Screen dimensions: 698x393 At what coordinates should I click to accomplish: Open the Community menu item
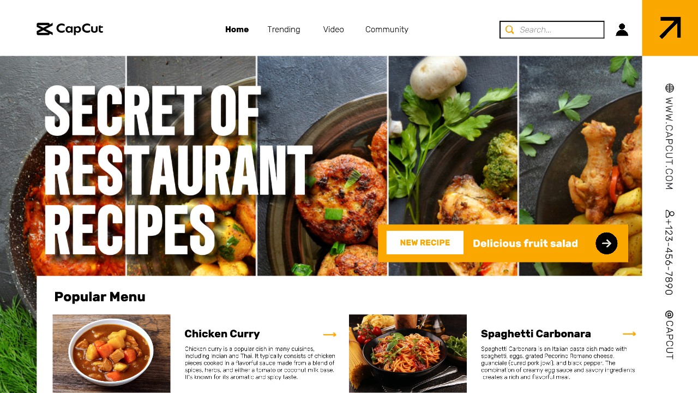click(x=387, y=29)
